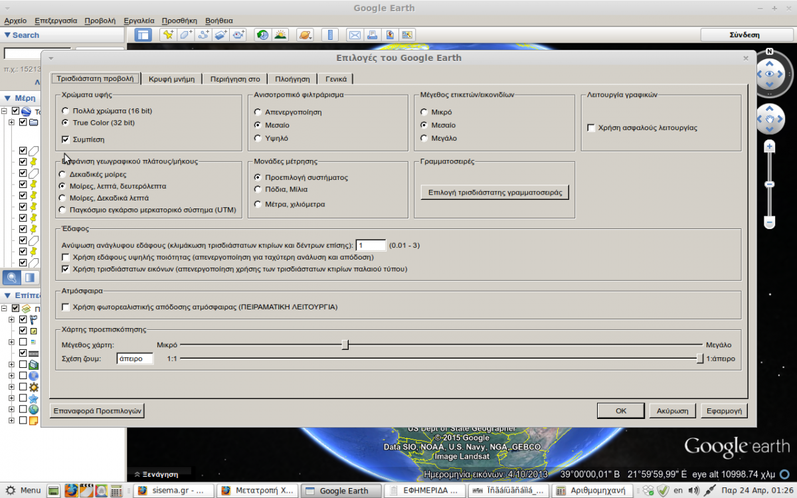Toggle Χρήση τρισδιάστατων εικόνων checkbox

coord(65,269)
